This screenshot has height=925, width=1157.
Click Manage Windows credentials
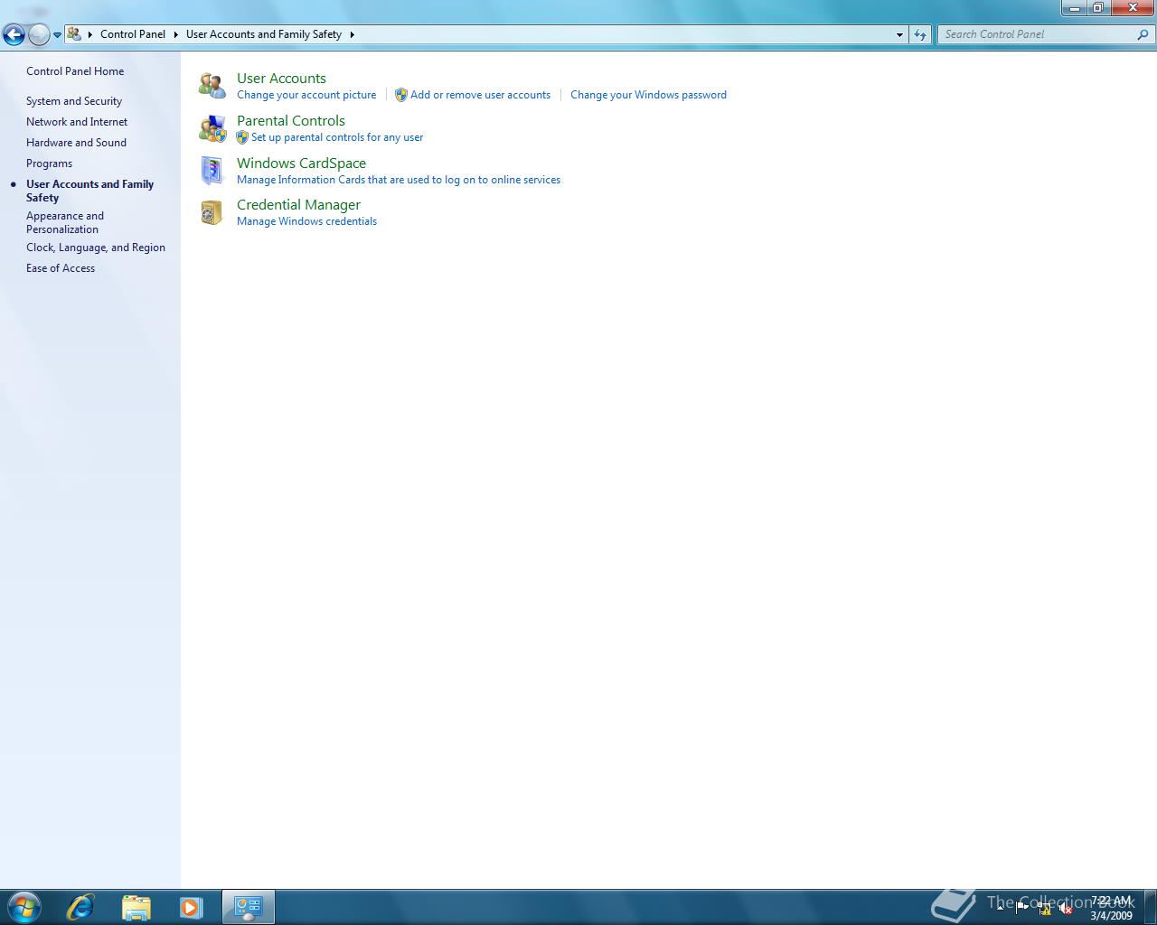coord(306,221)
